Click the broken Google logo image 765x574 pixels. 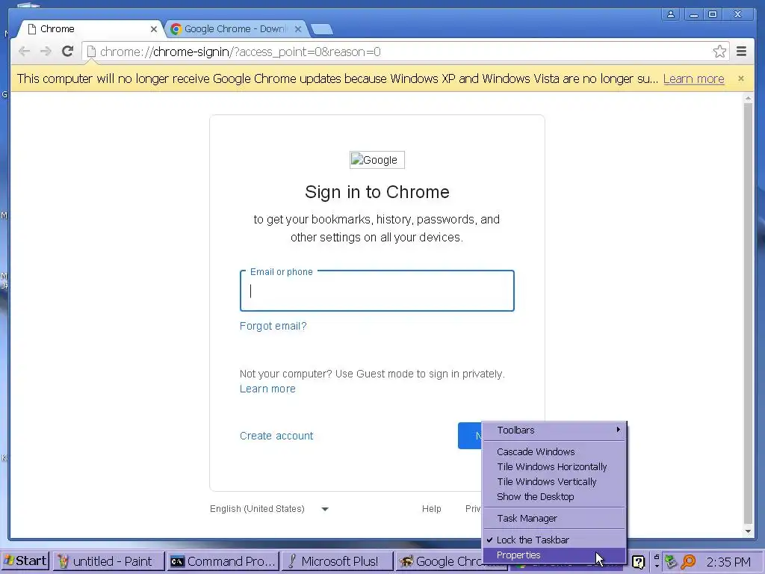click(377, 160)
